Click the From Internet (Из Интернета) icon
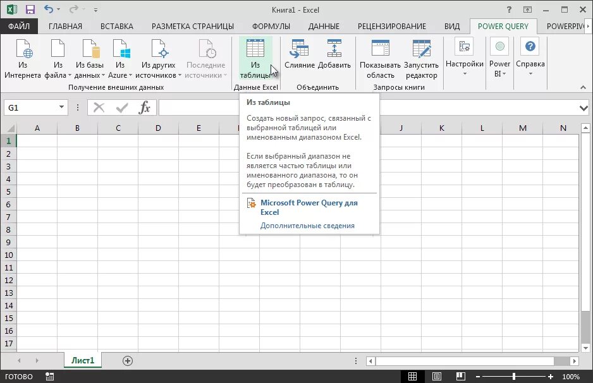This screenshot has width=593, height=383. click(x=23, y=49)
